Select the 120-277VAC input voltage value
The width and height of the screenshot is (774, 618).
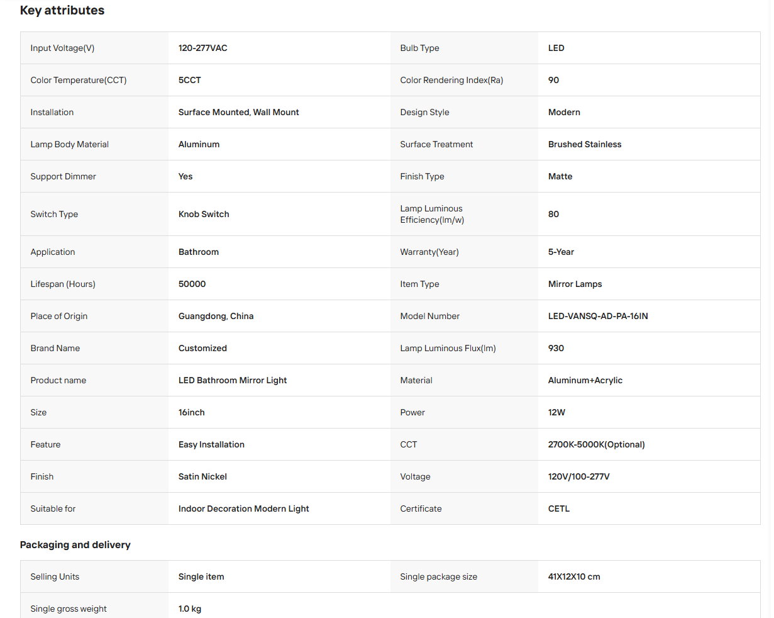pos(202,48)
